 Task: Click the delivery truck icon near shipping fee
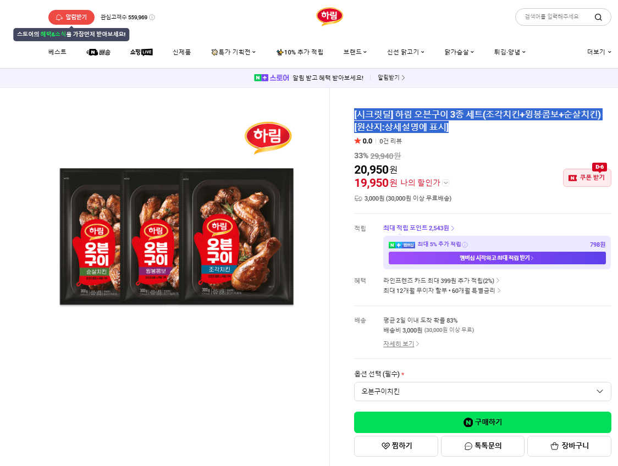pyautogui.click(x=358, y=198)
